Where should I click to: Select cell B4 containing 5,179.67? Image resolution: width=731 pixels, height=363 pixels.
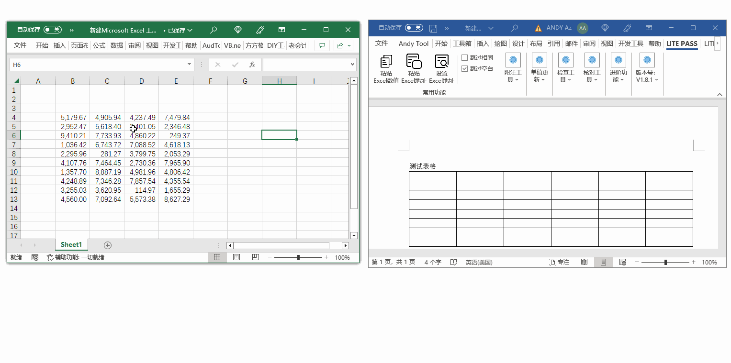pyautogui.click(x=73, y=117)
